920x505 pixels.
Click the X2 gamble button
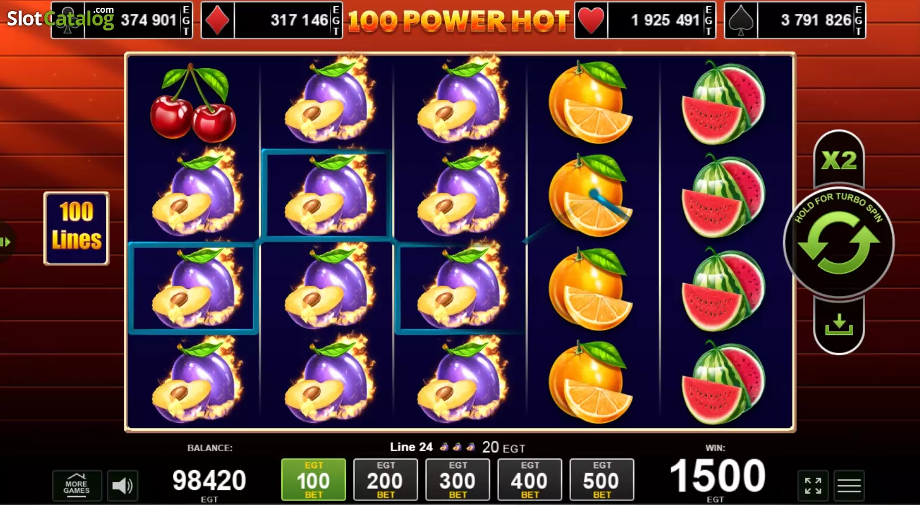(839, 160)
